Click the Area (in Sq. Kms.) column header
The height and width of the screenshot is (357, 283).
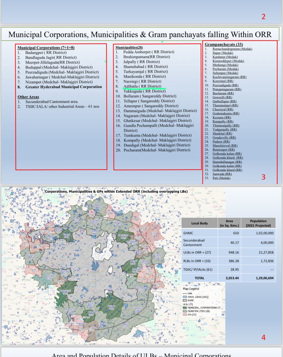coord(229,223)
